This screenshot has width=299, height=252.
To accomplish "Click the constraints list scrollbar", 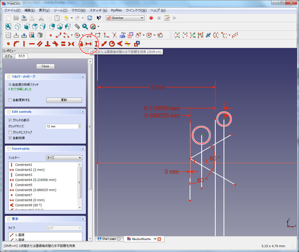I will (80, 182).
